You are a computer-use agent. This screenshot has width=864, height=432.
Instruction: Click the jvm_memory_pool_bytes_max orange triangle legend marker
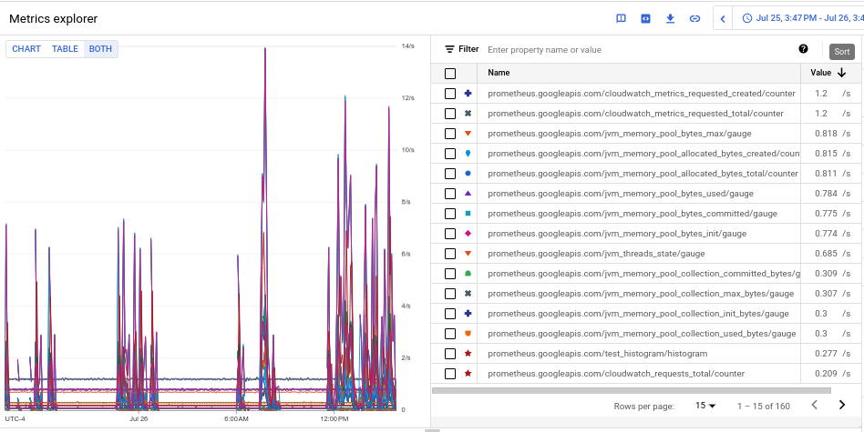tap(468, 134)
